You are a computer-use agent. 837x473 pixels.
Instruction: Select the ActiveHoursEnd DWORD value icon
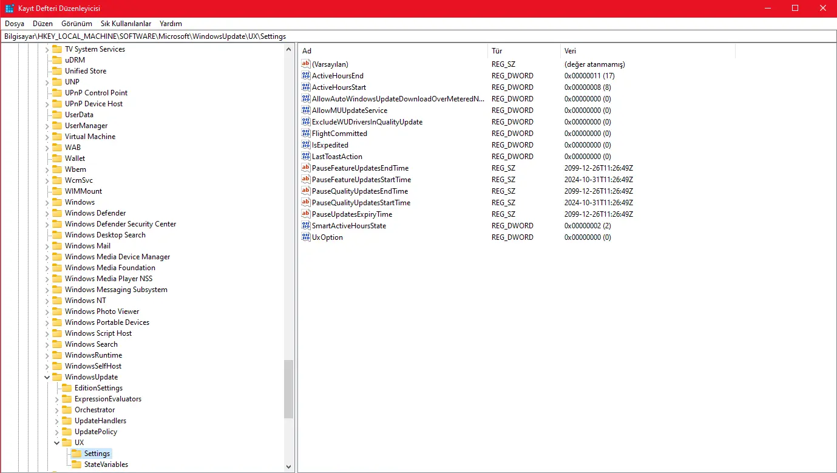pos(306,76)
